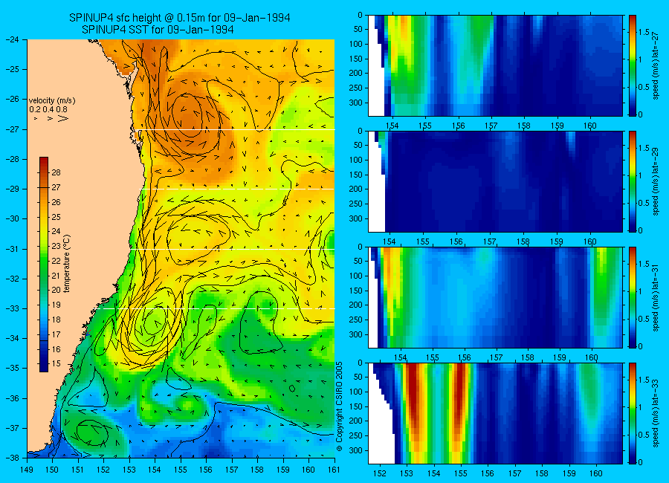Click the "161" longitude label under the SST map
This screenshot has height=483, width=669.
pos(334,470)
